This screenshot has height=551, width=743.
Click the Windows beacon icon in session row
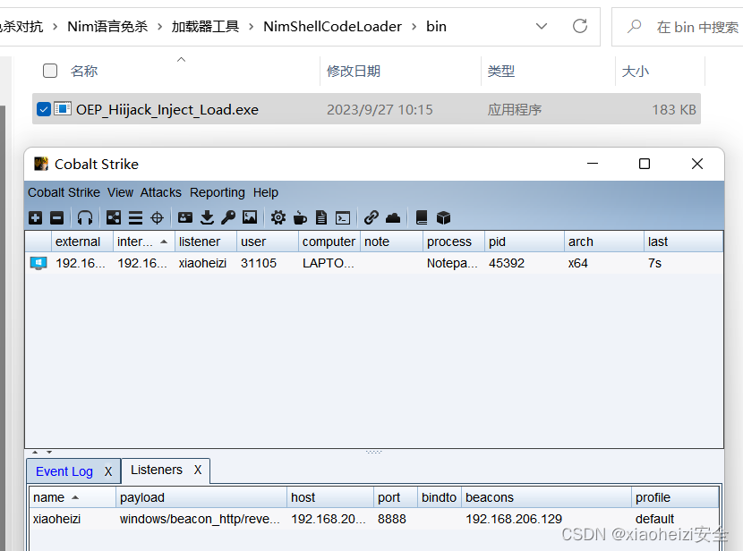click(38, 263)
